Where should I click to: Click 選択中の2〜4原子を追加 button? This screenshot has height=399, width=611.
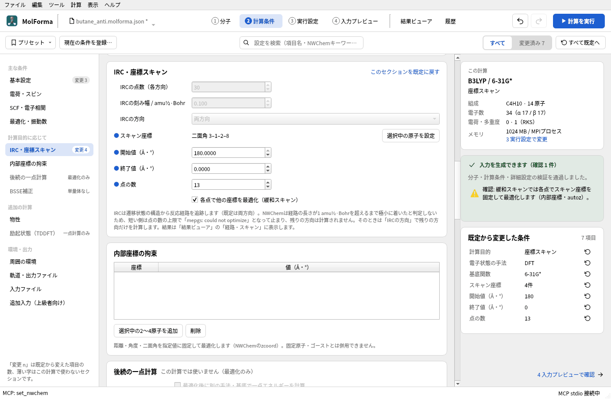pyautogui.click(x=148, y=331)
